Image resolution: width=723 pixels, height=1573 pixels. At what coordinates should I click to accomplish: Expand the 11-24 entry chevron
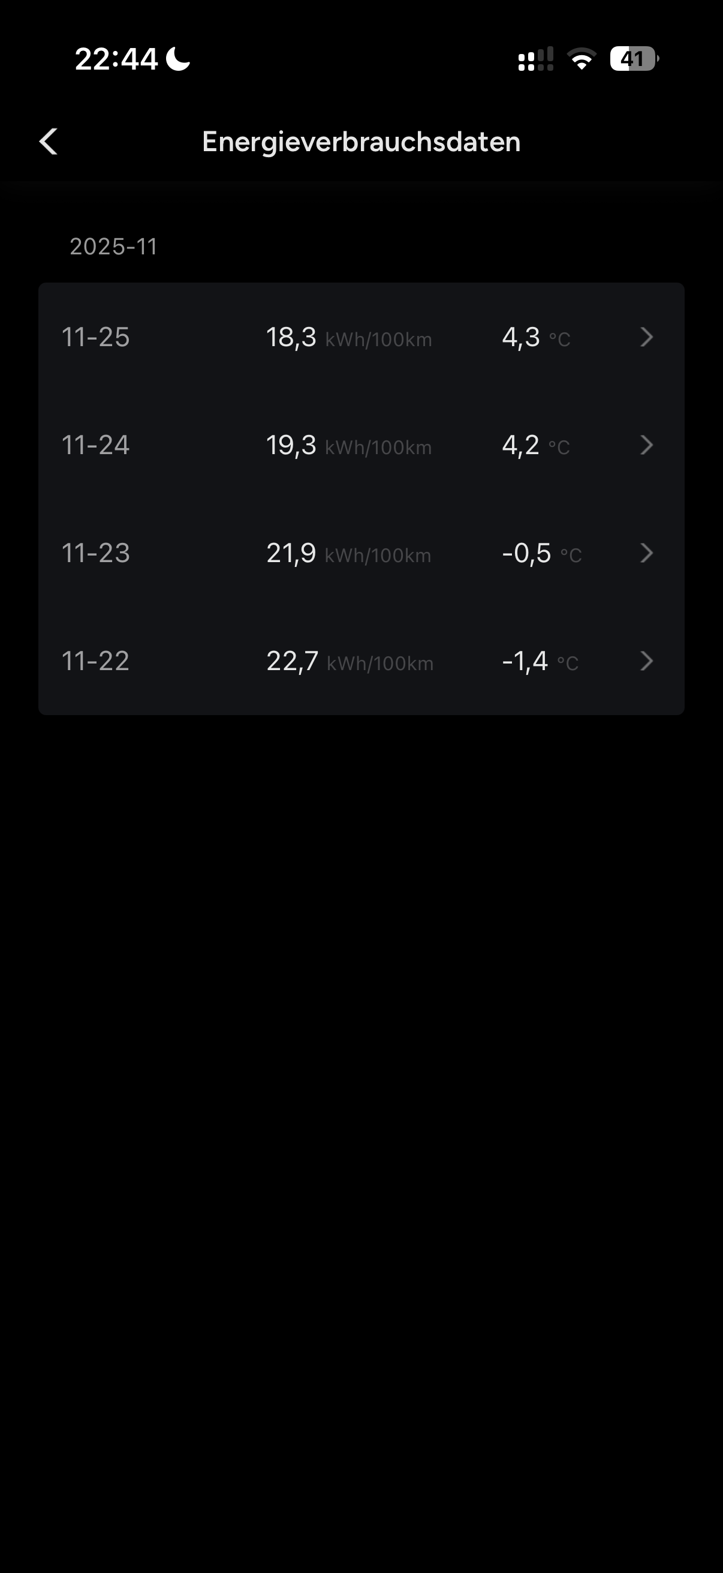[647, 445]
